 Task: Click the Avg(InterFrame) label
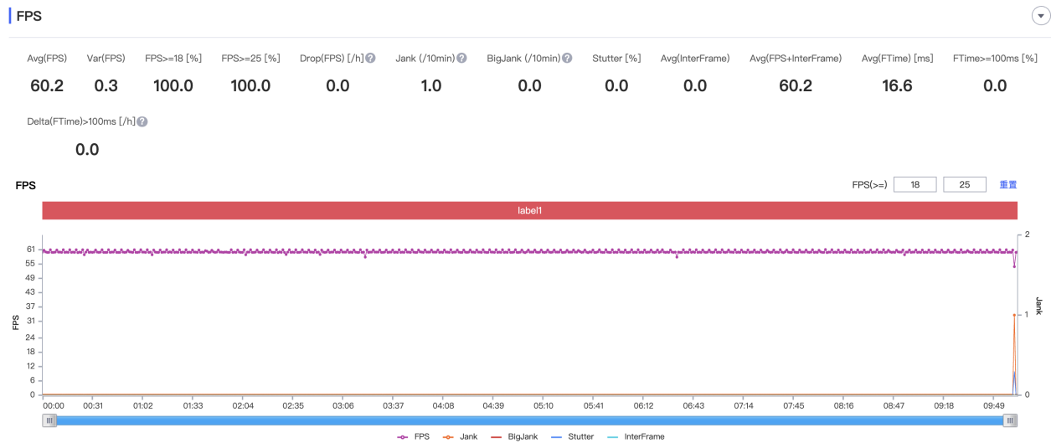(695, 59)
